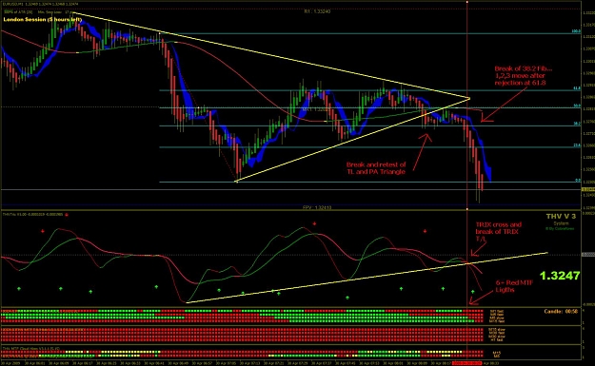Screen dimensions: 595x366
Task: Click the M15 row label in cloud panel
Action: tap(496, 353)
